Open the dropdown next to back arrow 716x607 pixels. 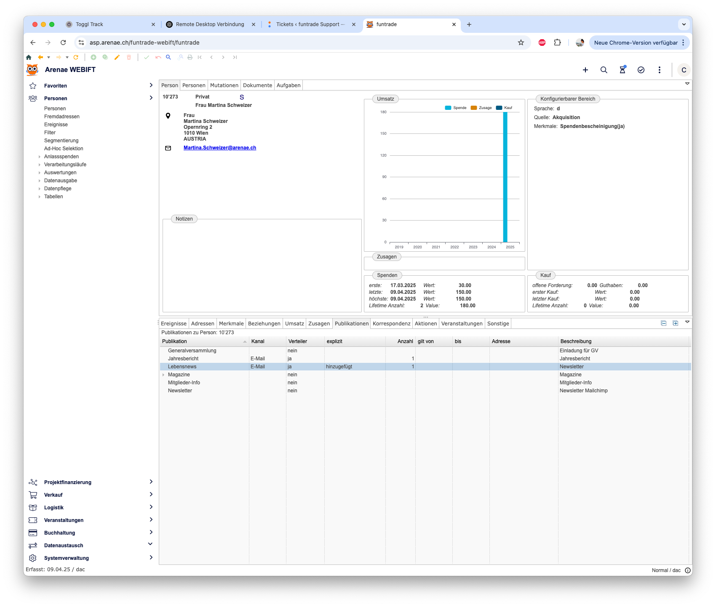48,57
